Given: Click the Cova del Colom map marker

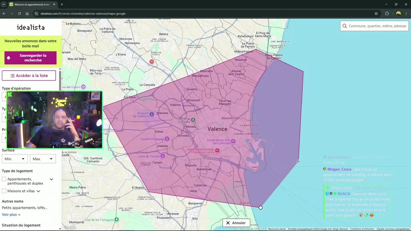Looking at the screenshot, I should click(x=83, y=87).
